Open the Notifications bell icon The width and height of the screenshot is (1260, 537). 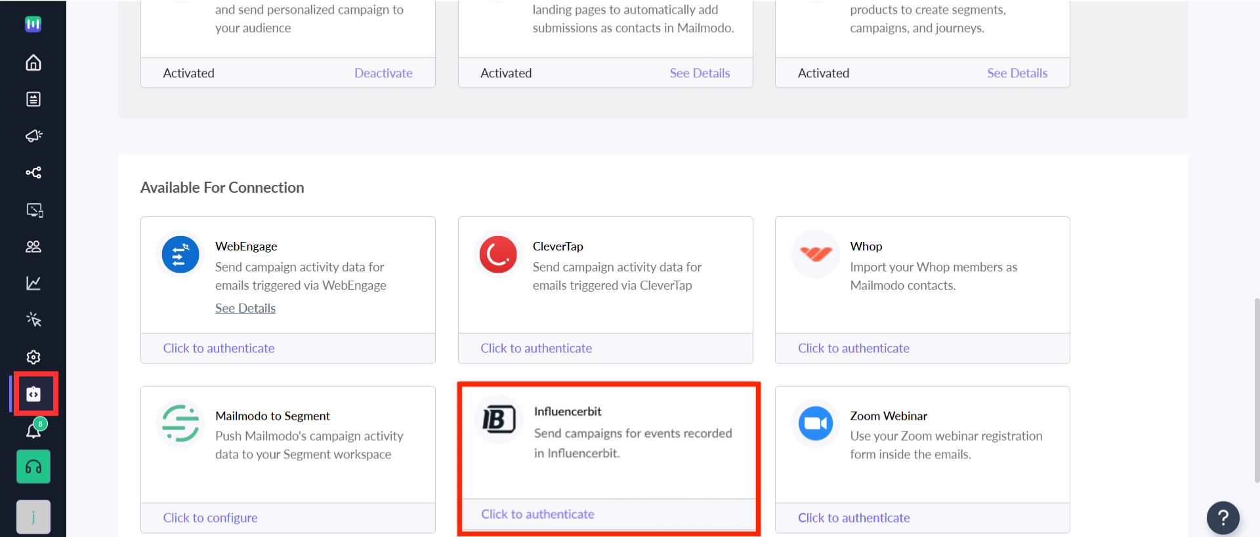[33, 430]
